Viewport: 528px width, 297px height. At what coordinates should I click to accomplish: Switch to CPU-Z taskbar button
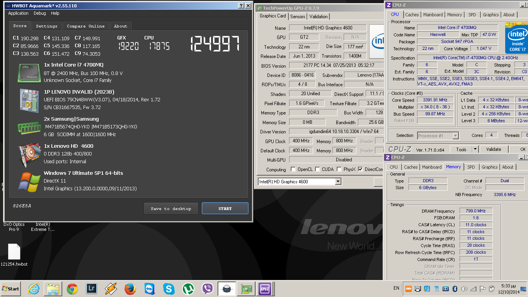point(265,288)
